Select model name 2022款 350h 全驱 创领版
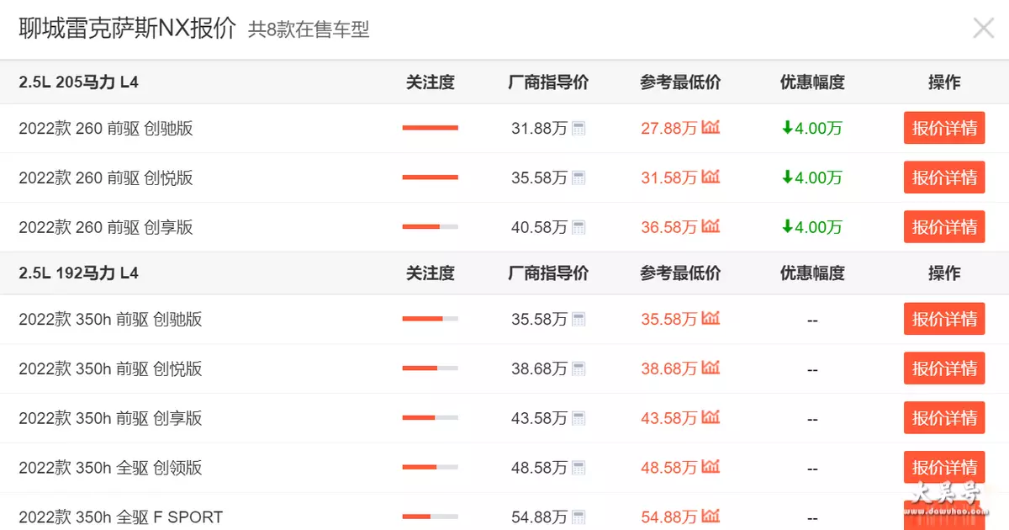The image size is (1009, 530). 110,469
